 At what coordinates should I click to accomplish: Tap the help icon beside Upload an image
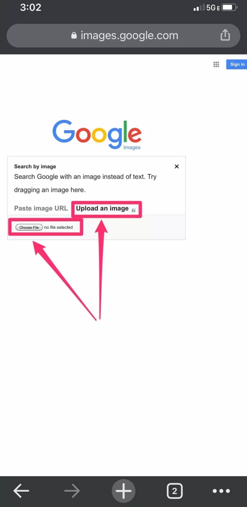coord(133,210)
